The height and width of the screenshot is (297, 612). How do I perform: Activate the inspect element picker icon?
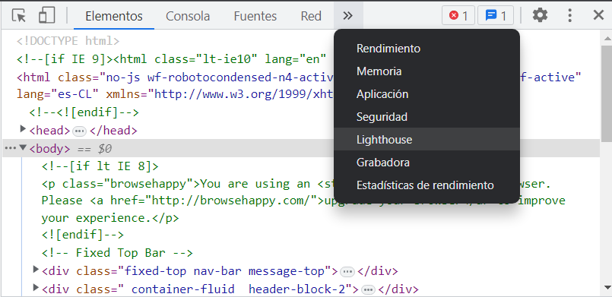pos(19,16)
